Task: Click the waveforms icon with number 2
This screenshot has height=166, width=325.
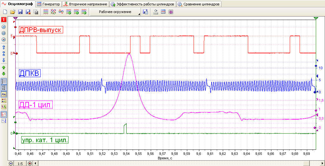Action: point(84,12)
